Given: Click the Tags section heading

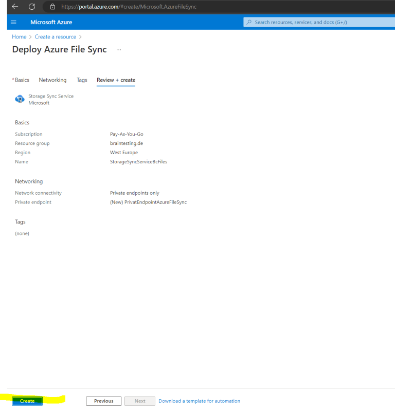Looking at the screenshot, I should [20, 222].
